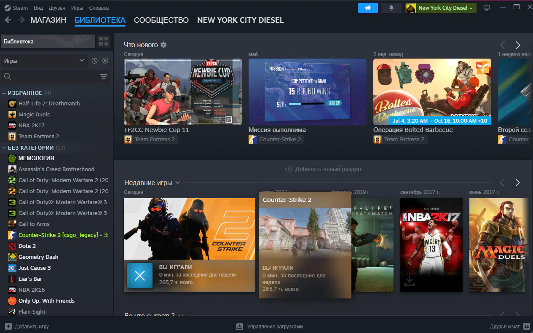Open the Операция Bolted Barbecue thumbnail

click(x=432, y=92)
